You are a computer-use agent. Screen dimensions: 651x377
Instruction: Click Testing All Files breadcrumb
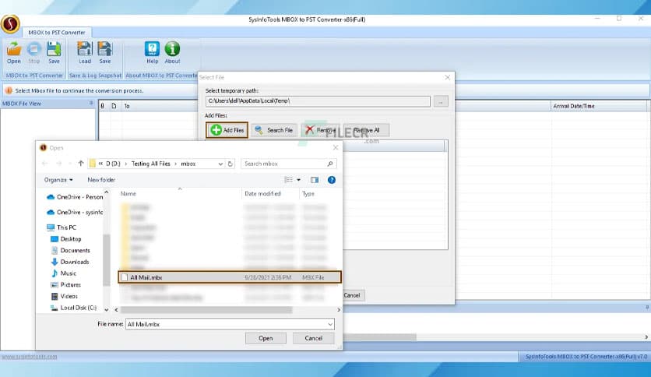coord(151,164)
